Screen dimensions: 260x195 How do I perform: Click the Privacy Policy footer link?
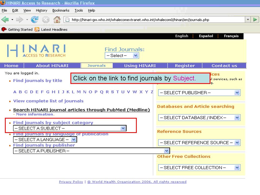tap(71, 182)
